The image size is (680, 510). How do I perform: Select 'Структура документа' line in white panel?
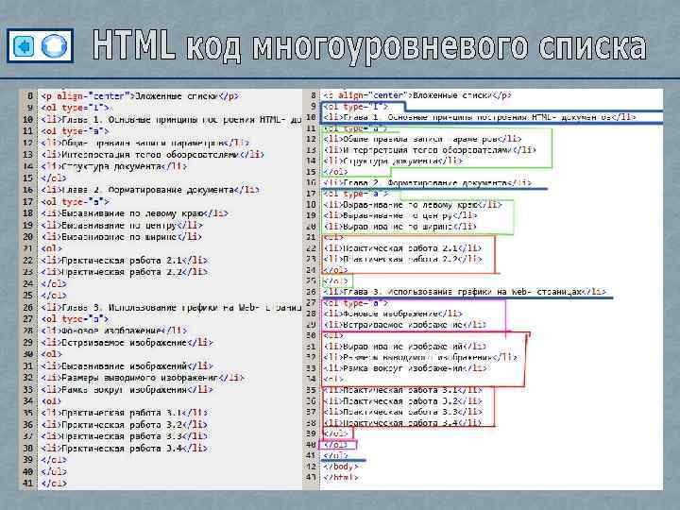393,161
